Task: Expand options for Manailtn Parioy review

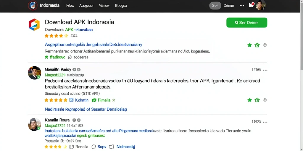Action: coord(265,70)
